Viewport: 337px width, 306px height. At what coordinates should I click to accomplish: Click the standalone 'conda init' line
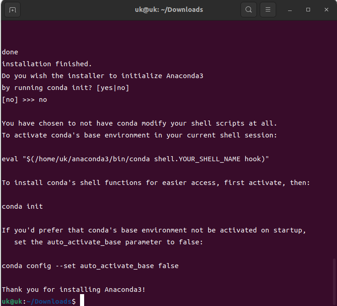(22, 206)
